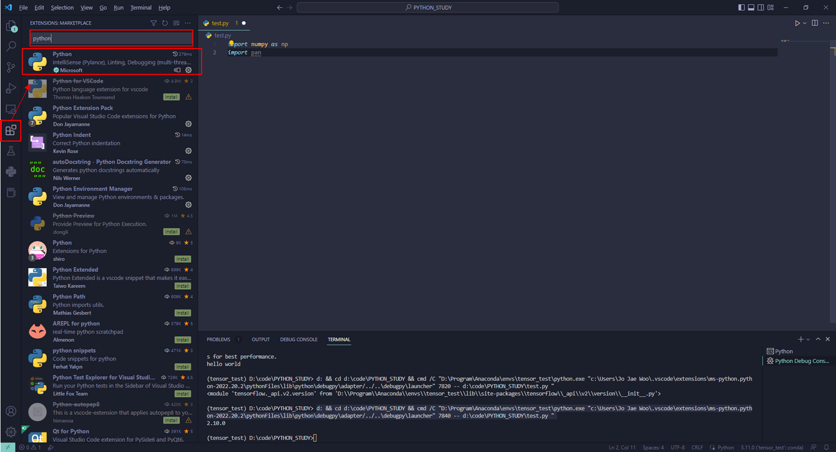Screen dimensions: 836x452
Task: Select language mode Python in status bar
Action: (726, 447)
